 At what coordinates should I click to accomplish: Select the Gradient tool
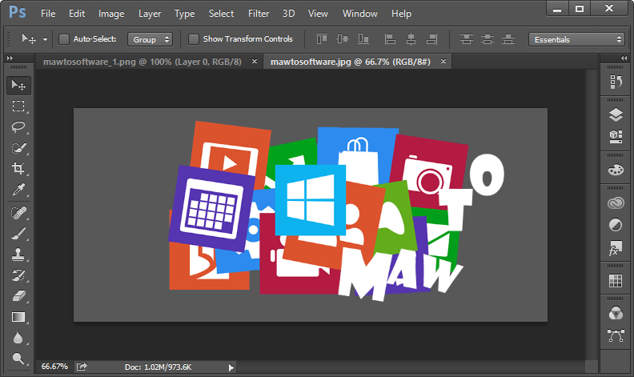[x=18, y=317]
